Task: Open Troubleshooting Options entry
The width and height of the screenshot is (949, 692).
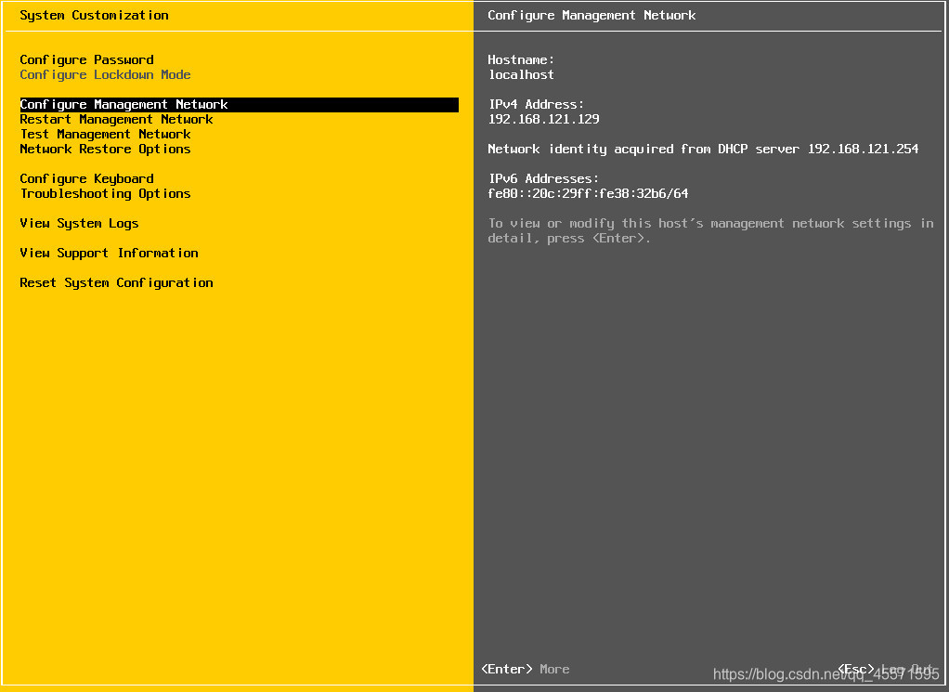Action: coord(105,194)
